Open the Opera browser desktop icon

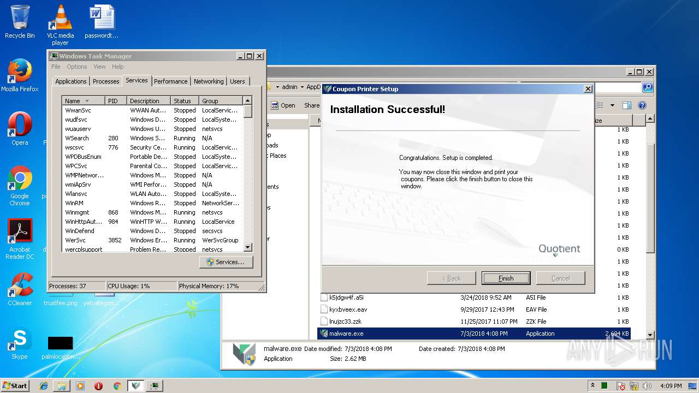pos(20,129)
